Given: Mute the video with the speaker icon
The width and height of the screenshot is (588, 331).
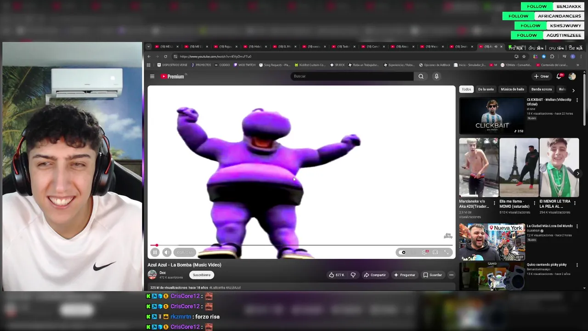Looking at the screenshot, I should [167, 252].
